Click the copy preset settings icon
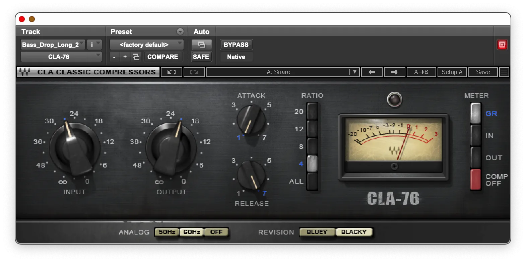Viewport: 526px width, 262px height. [136, 57]
